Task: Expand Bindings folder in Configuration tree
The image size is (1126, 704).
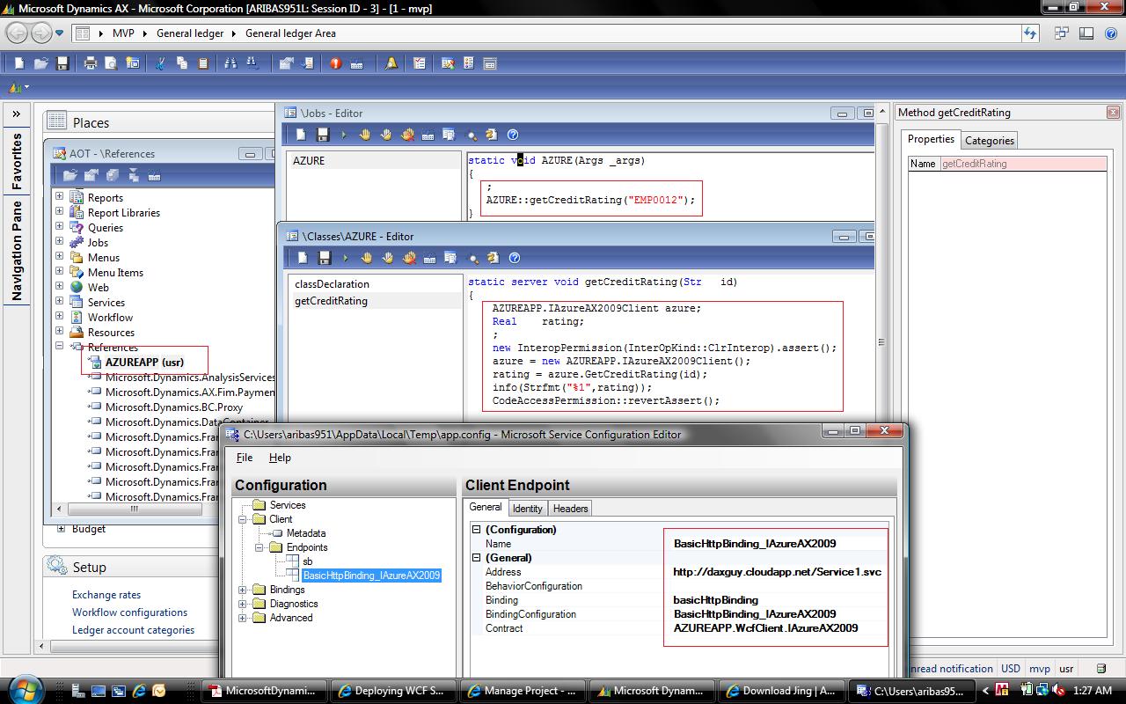Action: pos(243,590)
